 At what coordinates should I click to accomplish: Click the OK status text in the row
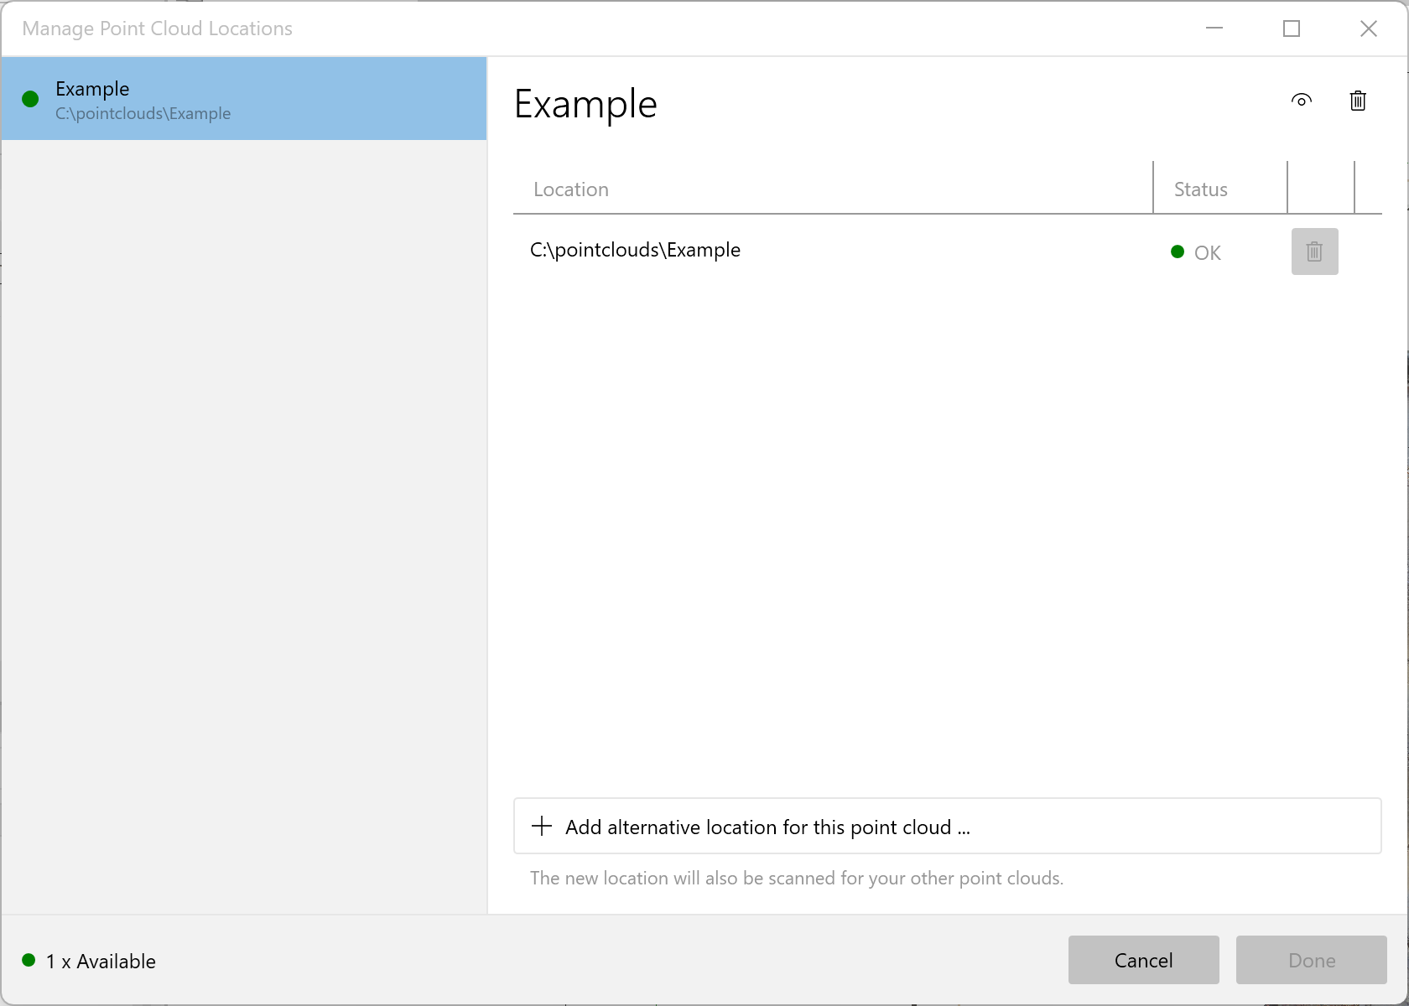[1207, 253]
